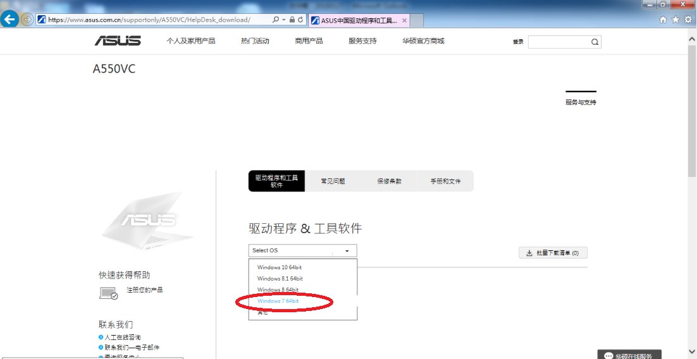Viewport: 697px width, 359px height.
Task: Click the 驱动程序 & 工具软件 heading
Action: pos(305,229)
